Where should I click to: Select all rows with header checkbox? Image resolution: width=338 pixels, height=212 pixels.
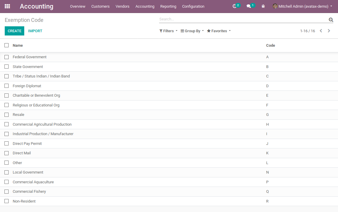point(7,45)
